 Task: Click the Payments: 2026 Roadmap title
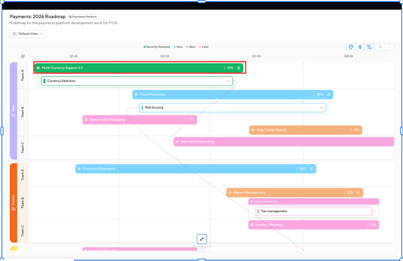pyautogui.click(x=38, y=17)
